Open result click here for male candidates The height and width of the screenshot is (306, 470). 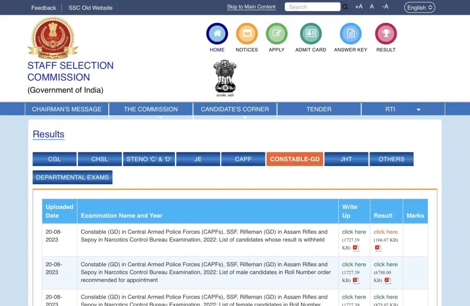click(x=386, y=264)
